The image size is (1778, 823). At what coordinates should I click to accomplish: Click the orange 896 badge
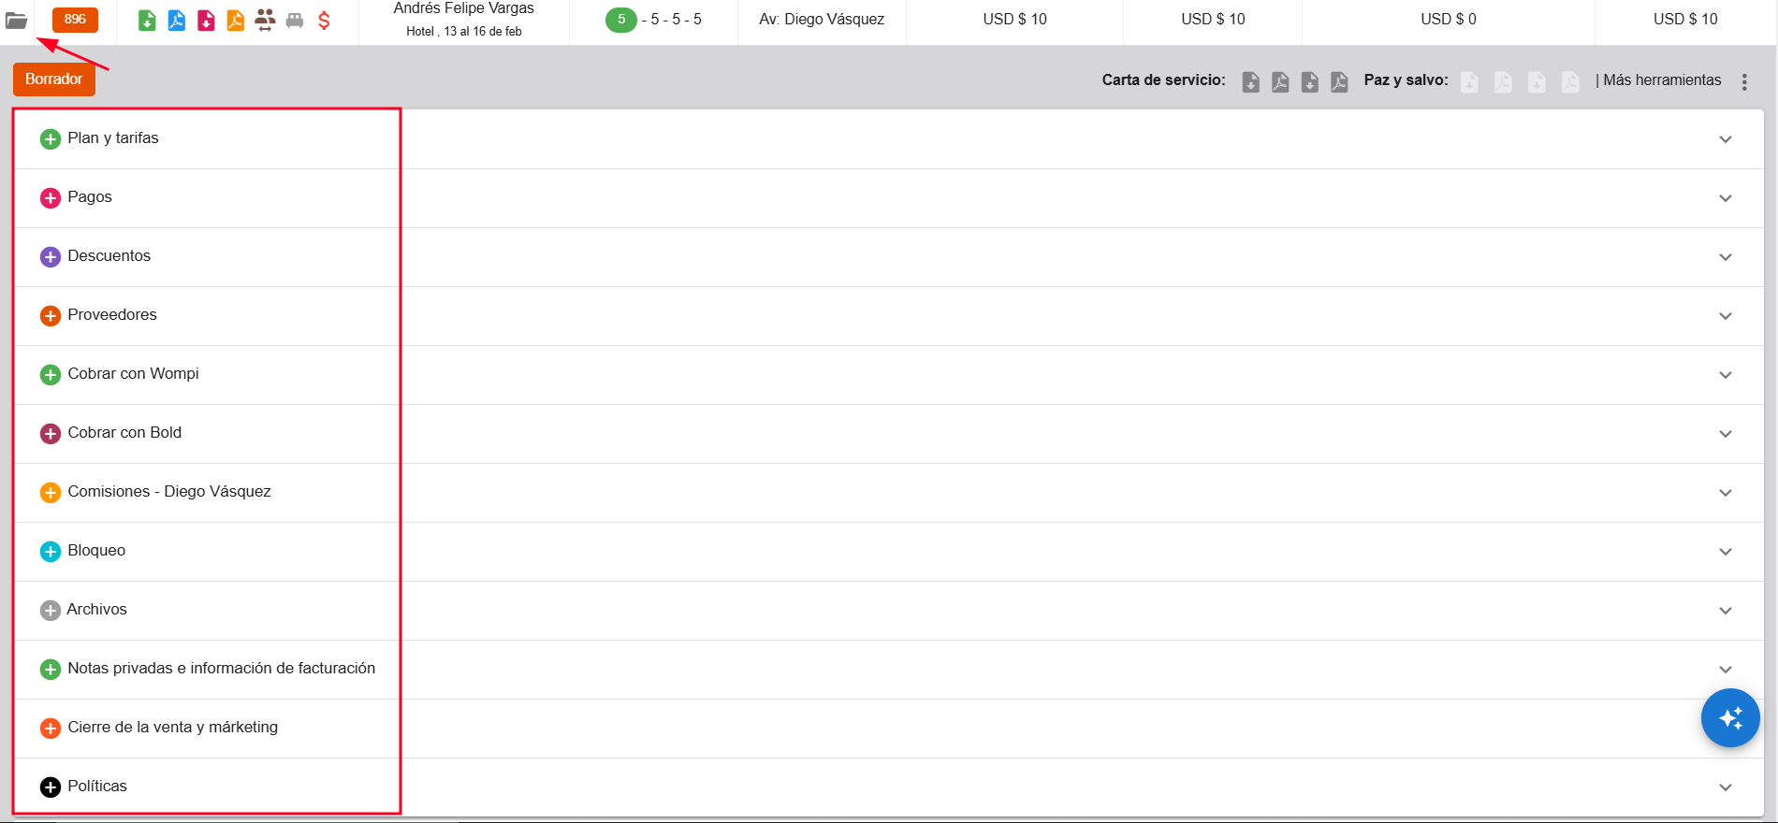pyautogui.click(x=75, y=19)
